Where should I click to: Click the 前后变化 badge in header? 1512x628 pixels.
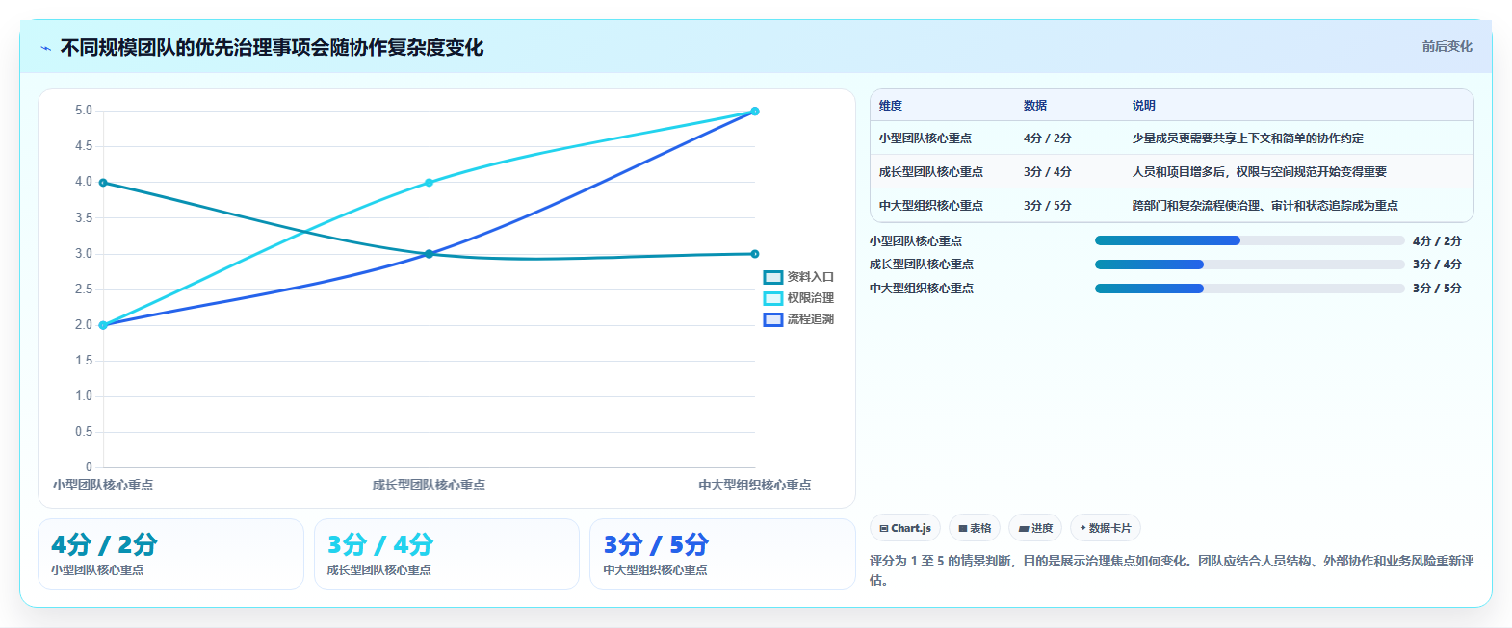(x=1447, y=46)
